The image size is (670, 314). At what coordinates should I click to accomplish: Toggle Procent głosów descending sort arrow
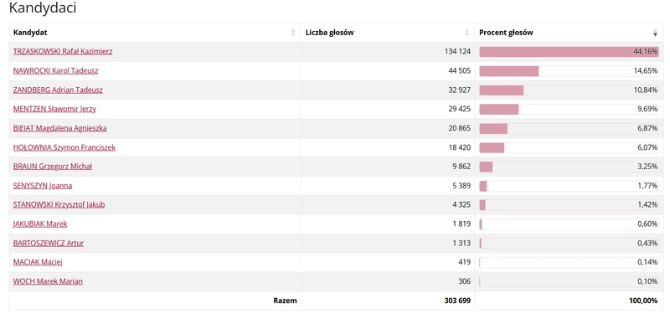[x=655, y=33]
